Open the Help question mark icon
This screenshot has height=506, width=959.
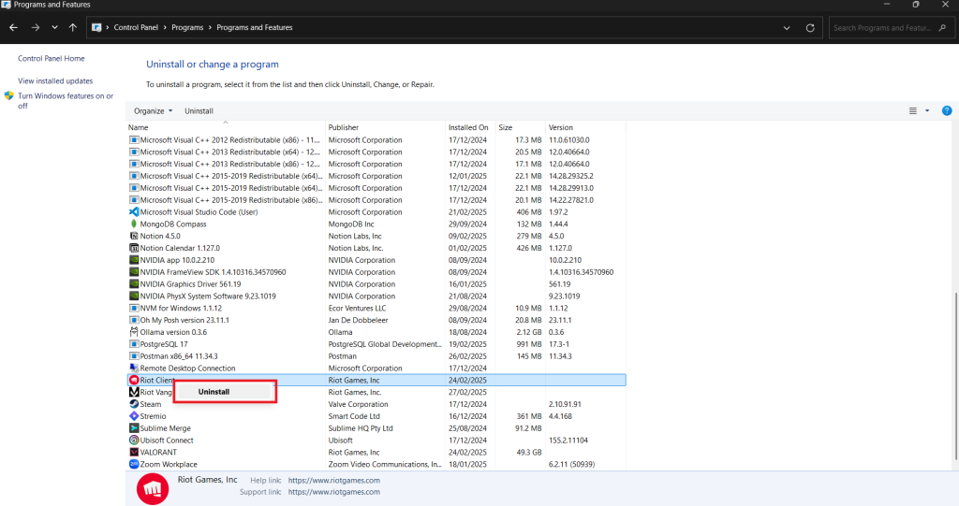pyautogui.click(x=946, y=110)
